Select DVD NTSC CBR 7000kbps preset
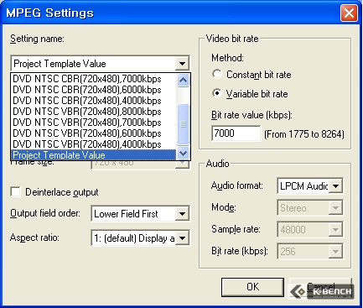 click(x=94, y=79)
